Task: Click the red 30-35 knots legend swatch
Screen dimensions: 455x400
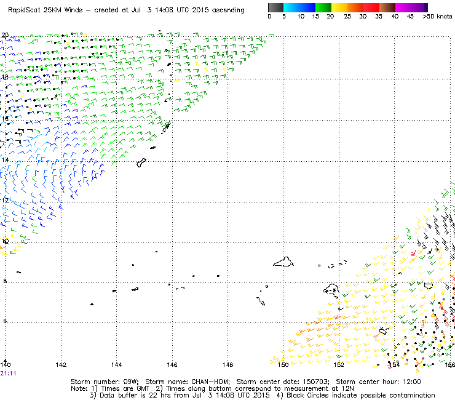Action: pyautogui.click(x=371, y=7)
